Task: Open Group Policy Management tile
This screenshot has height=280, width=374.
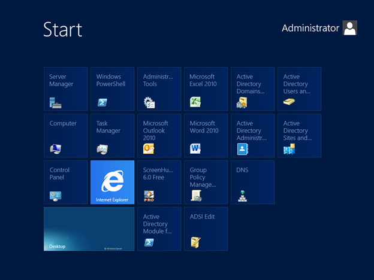Action: 206,182
